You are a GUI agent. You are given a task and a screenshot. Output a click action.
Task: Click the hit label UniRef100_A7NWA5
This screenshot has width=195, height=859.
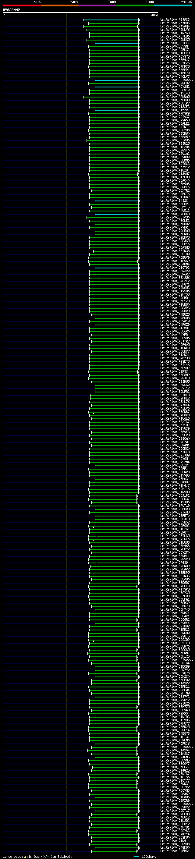175,97
